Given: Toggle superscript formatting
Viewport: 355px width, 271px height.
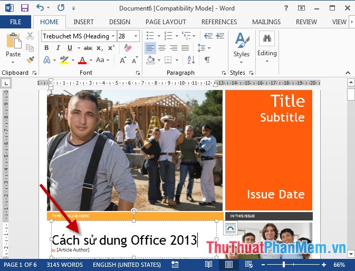Looking at the screenshot, I should pyautogui.click(x=111, y=48).
